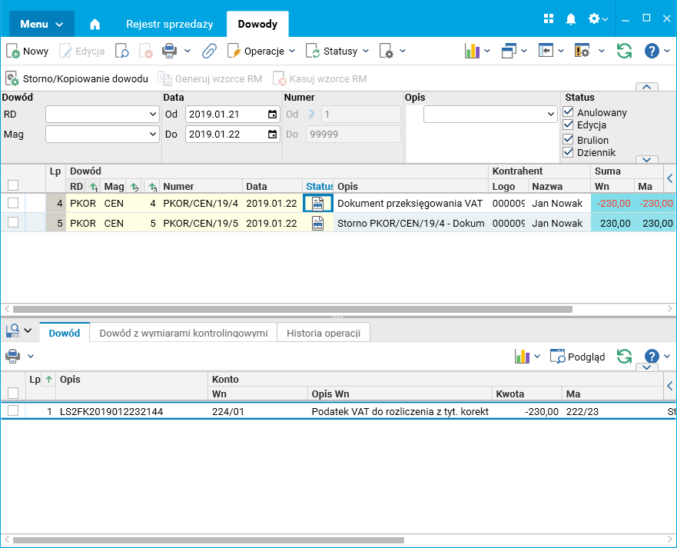This screenshot has width=677, height=548.
Task: Open the Historia operacji tab
Action: point(324,333)
